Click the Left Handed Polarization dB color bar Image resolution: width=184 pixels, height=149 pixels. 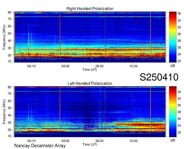[173, 112]
